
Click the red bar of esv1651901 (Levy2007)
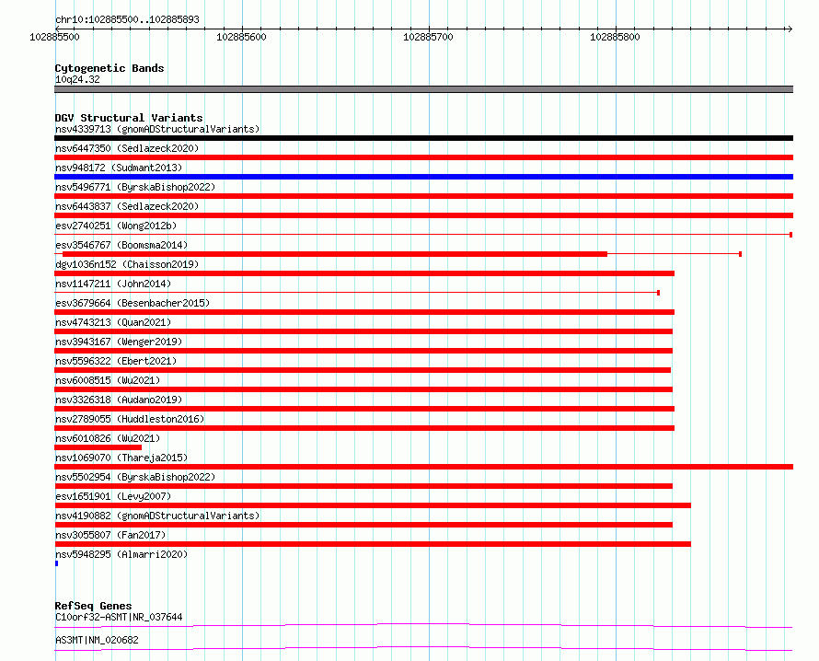tap(373, 505)
